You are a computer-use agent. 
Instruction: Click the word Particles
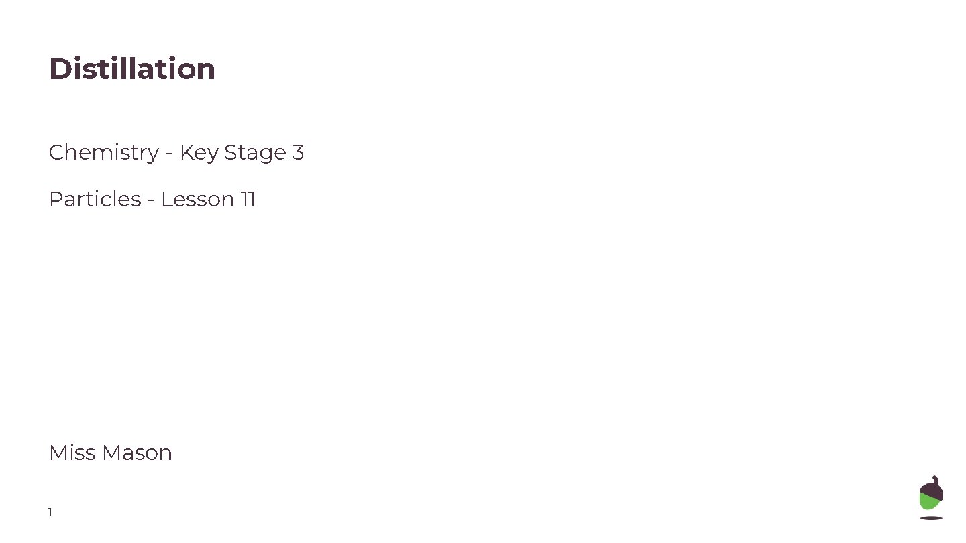pos(95,200)
